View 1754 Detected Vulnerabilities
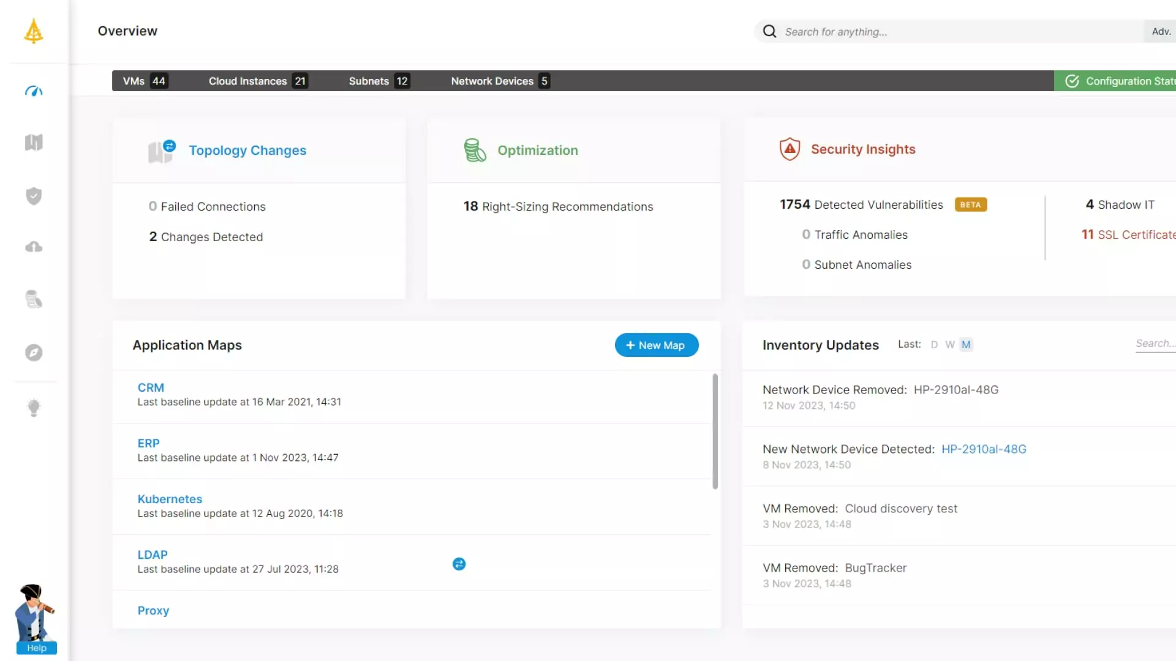This screenshot has width=1176, height=661. (861, 204)
